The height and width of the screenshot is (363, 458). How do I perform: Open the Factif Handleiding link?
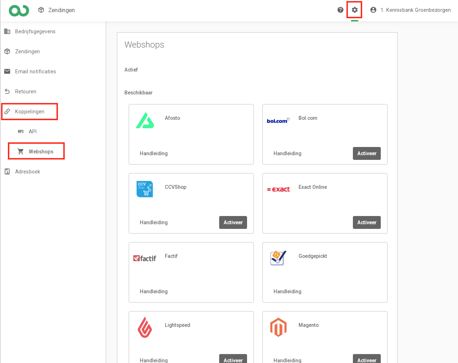point(154,291)
